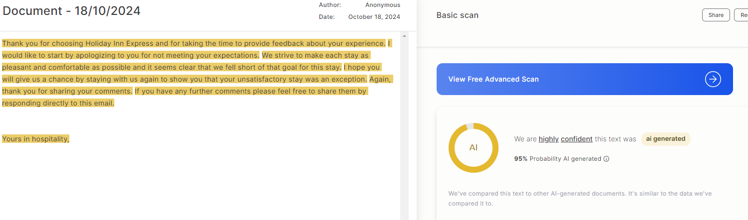Select the "Basic scan" heading
This screenshot has width=748, height=220.
pyautogui.click(x=457, y=15)
